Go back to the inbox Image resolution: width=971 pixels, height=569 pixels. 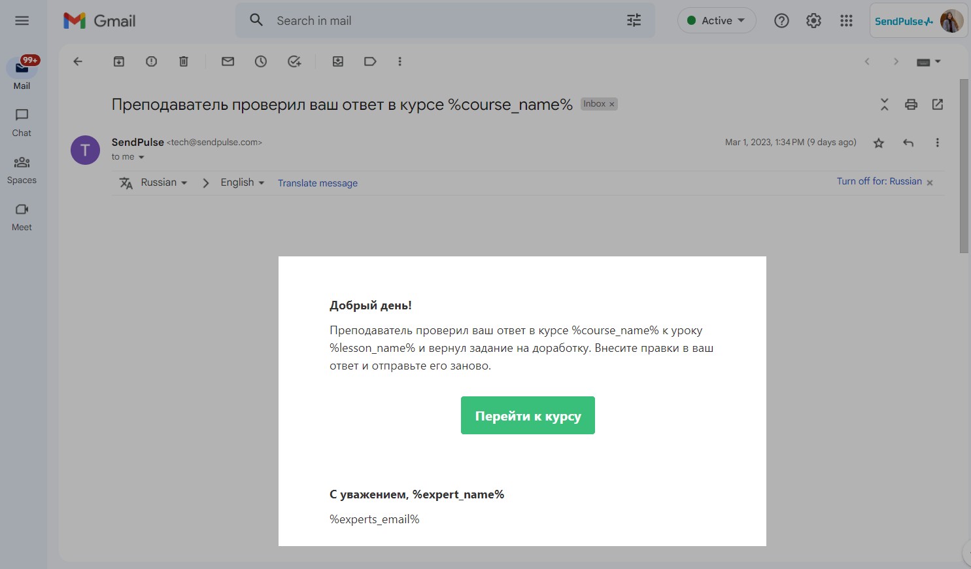pyautogui.click(x=78, y=61)
